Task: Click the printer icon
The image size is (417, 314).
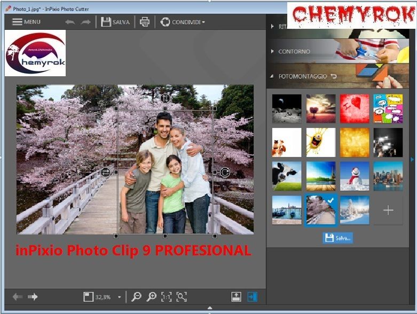Action: pyautogui.click(x=145, y=22)
